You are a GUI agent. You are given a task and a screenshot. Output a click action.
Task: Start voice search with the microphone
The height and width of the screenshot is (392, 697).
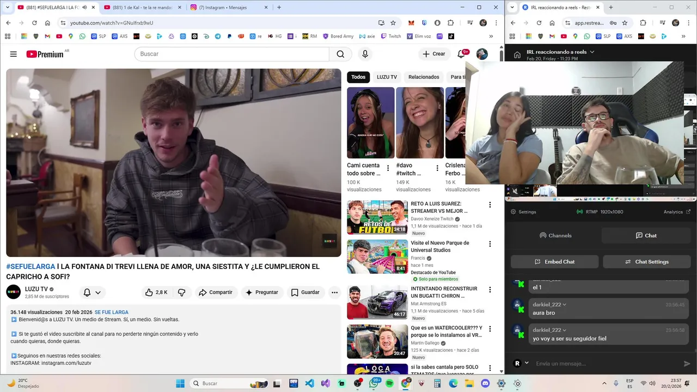(365, 54)
